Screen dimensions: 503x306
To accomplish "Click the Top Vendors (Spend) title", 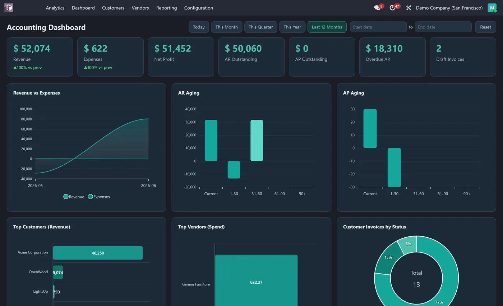I will coord(201,227).
